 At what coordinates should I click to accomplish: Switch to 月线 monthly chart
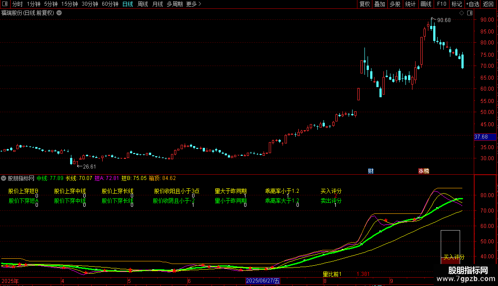pyautogui.click(x=157, y=4)
